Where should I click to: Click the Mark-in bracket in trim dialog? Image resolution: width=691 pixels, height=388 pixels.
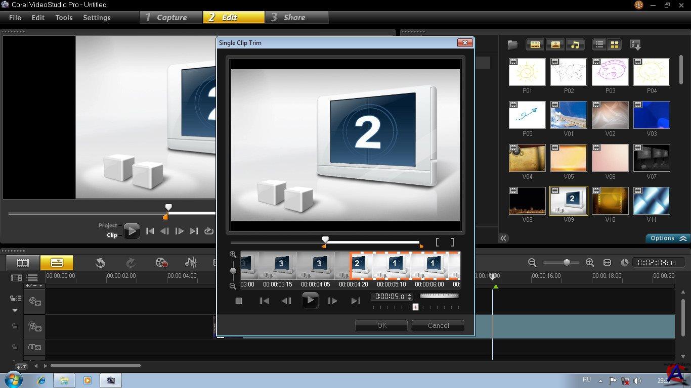point(438,243)
